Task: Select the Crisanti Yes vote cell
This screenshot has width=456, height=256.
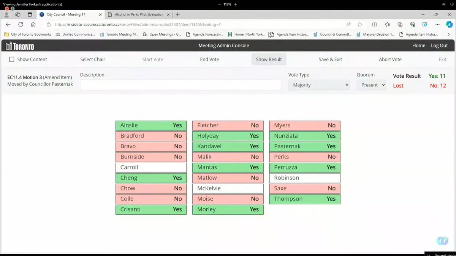Action: point(151,209)
